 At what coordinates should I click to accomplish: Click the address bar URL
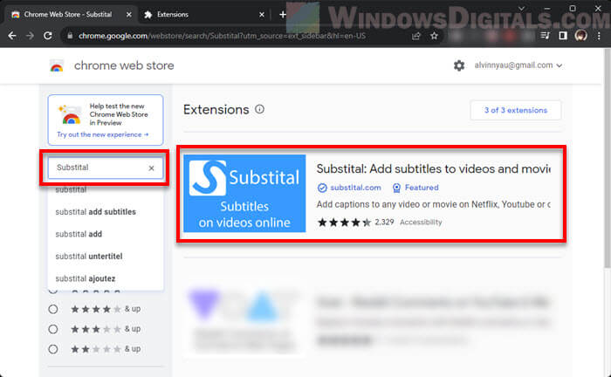tap(222, 36)
